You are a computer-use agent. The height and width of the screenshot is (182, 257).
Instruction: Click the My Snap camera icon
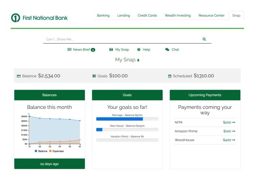[x=111, y=49]
